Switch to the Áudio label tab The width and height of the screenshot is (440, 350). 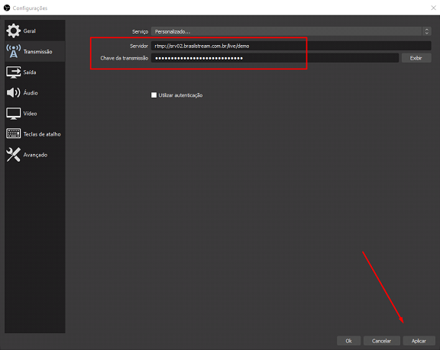[31, 93]
